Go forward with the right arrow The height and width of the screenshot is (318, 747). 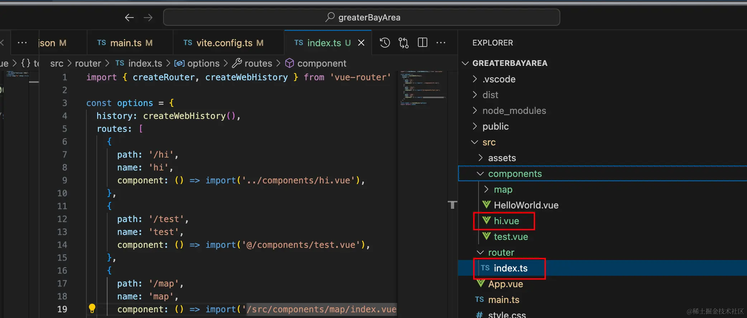click(148, 18)
